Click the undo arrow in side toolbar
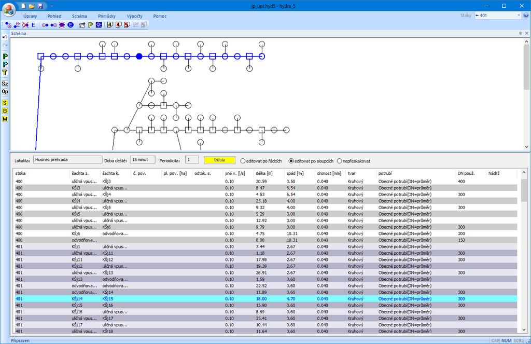 coord(5,37)
